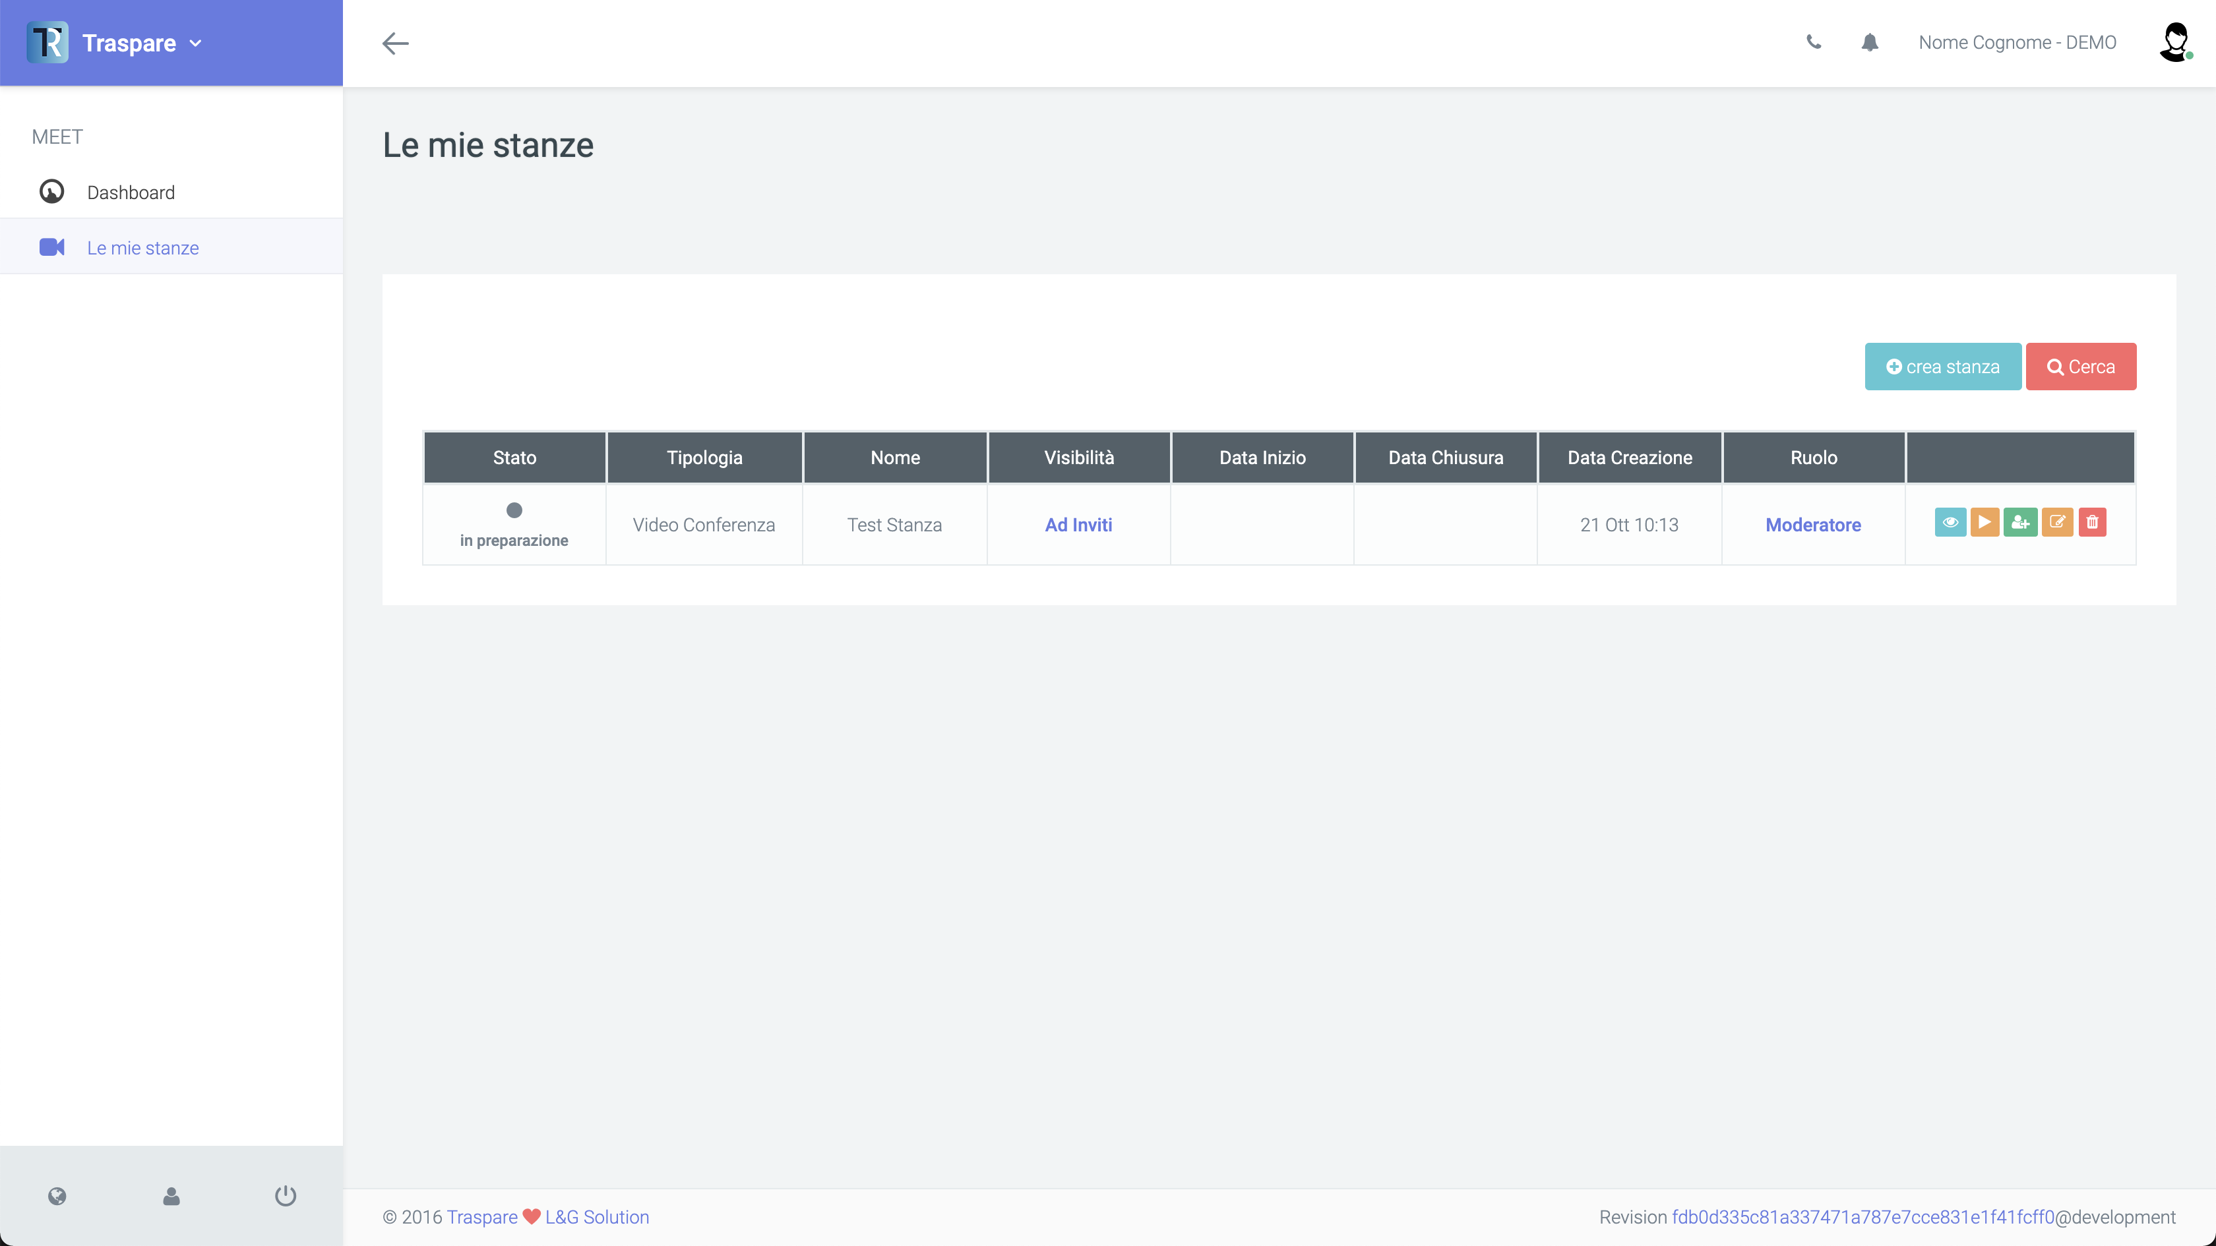
Task: Click the red Cerca button
Action: click(x=2080, y=367)
